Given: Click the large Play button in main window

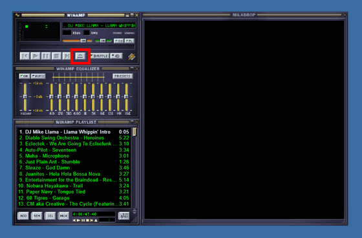Looking at the screenshot, I should coord(36,56).
